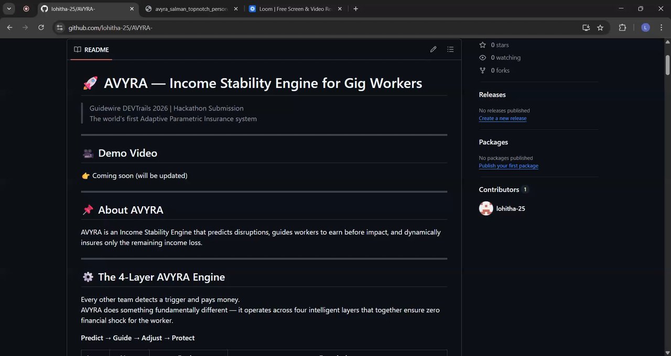
Task: Switch to the Loom Free Screen tab
Action: point(295,9)
